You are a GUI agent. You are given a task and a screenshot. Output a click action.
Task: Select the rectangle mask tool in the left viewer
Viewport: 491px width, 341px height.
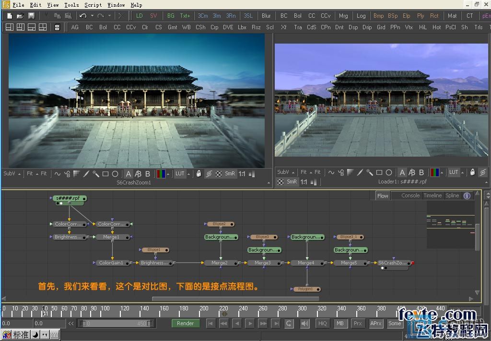105,174
